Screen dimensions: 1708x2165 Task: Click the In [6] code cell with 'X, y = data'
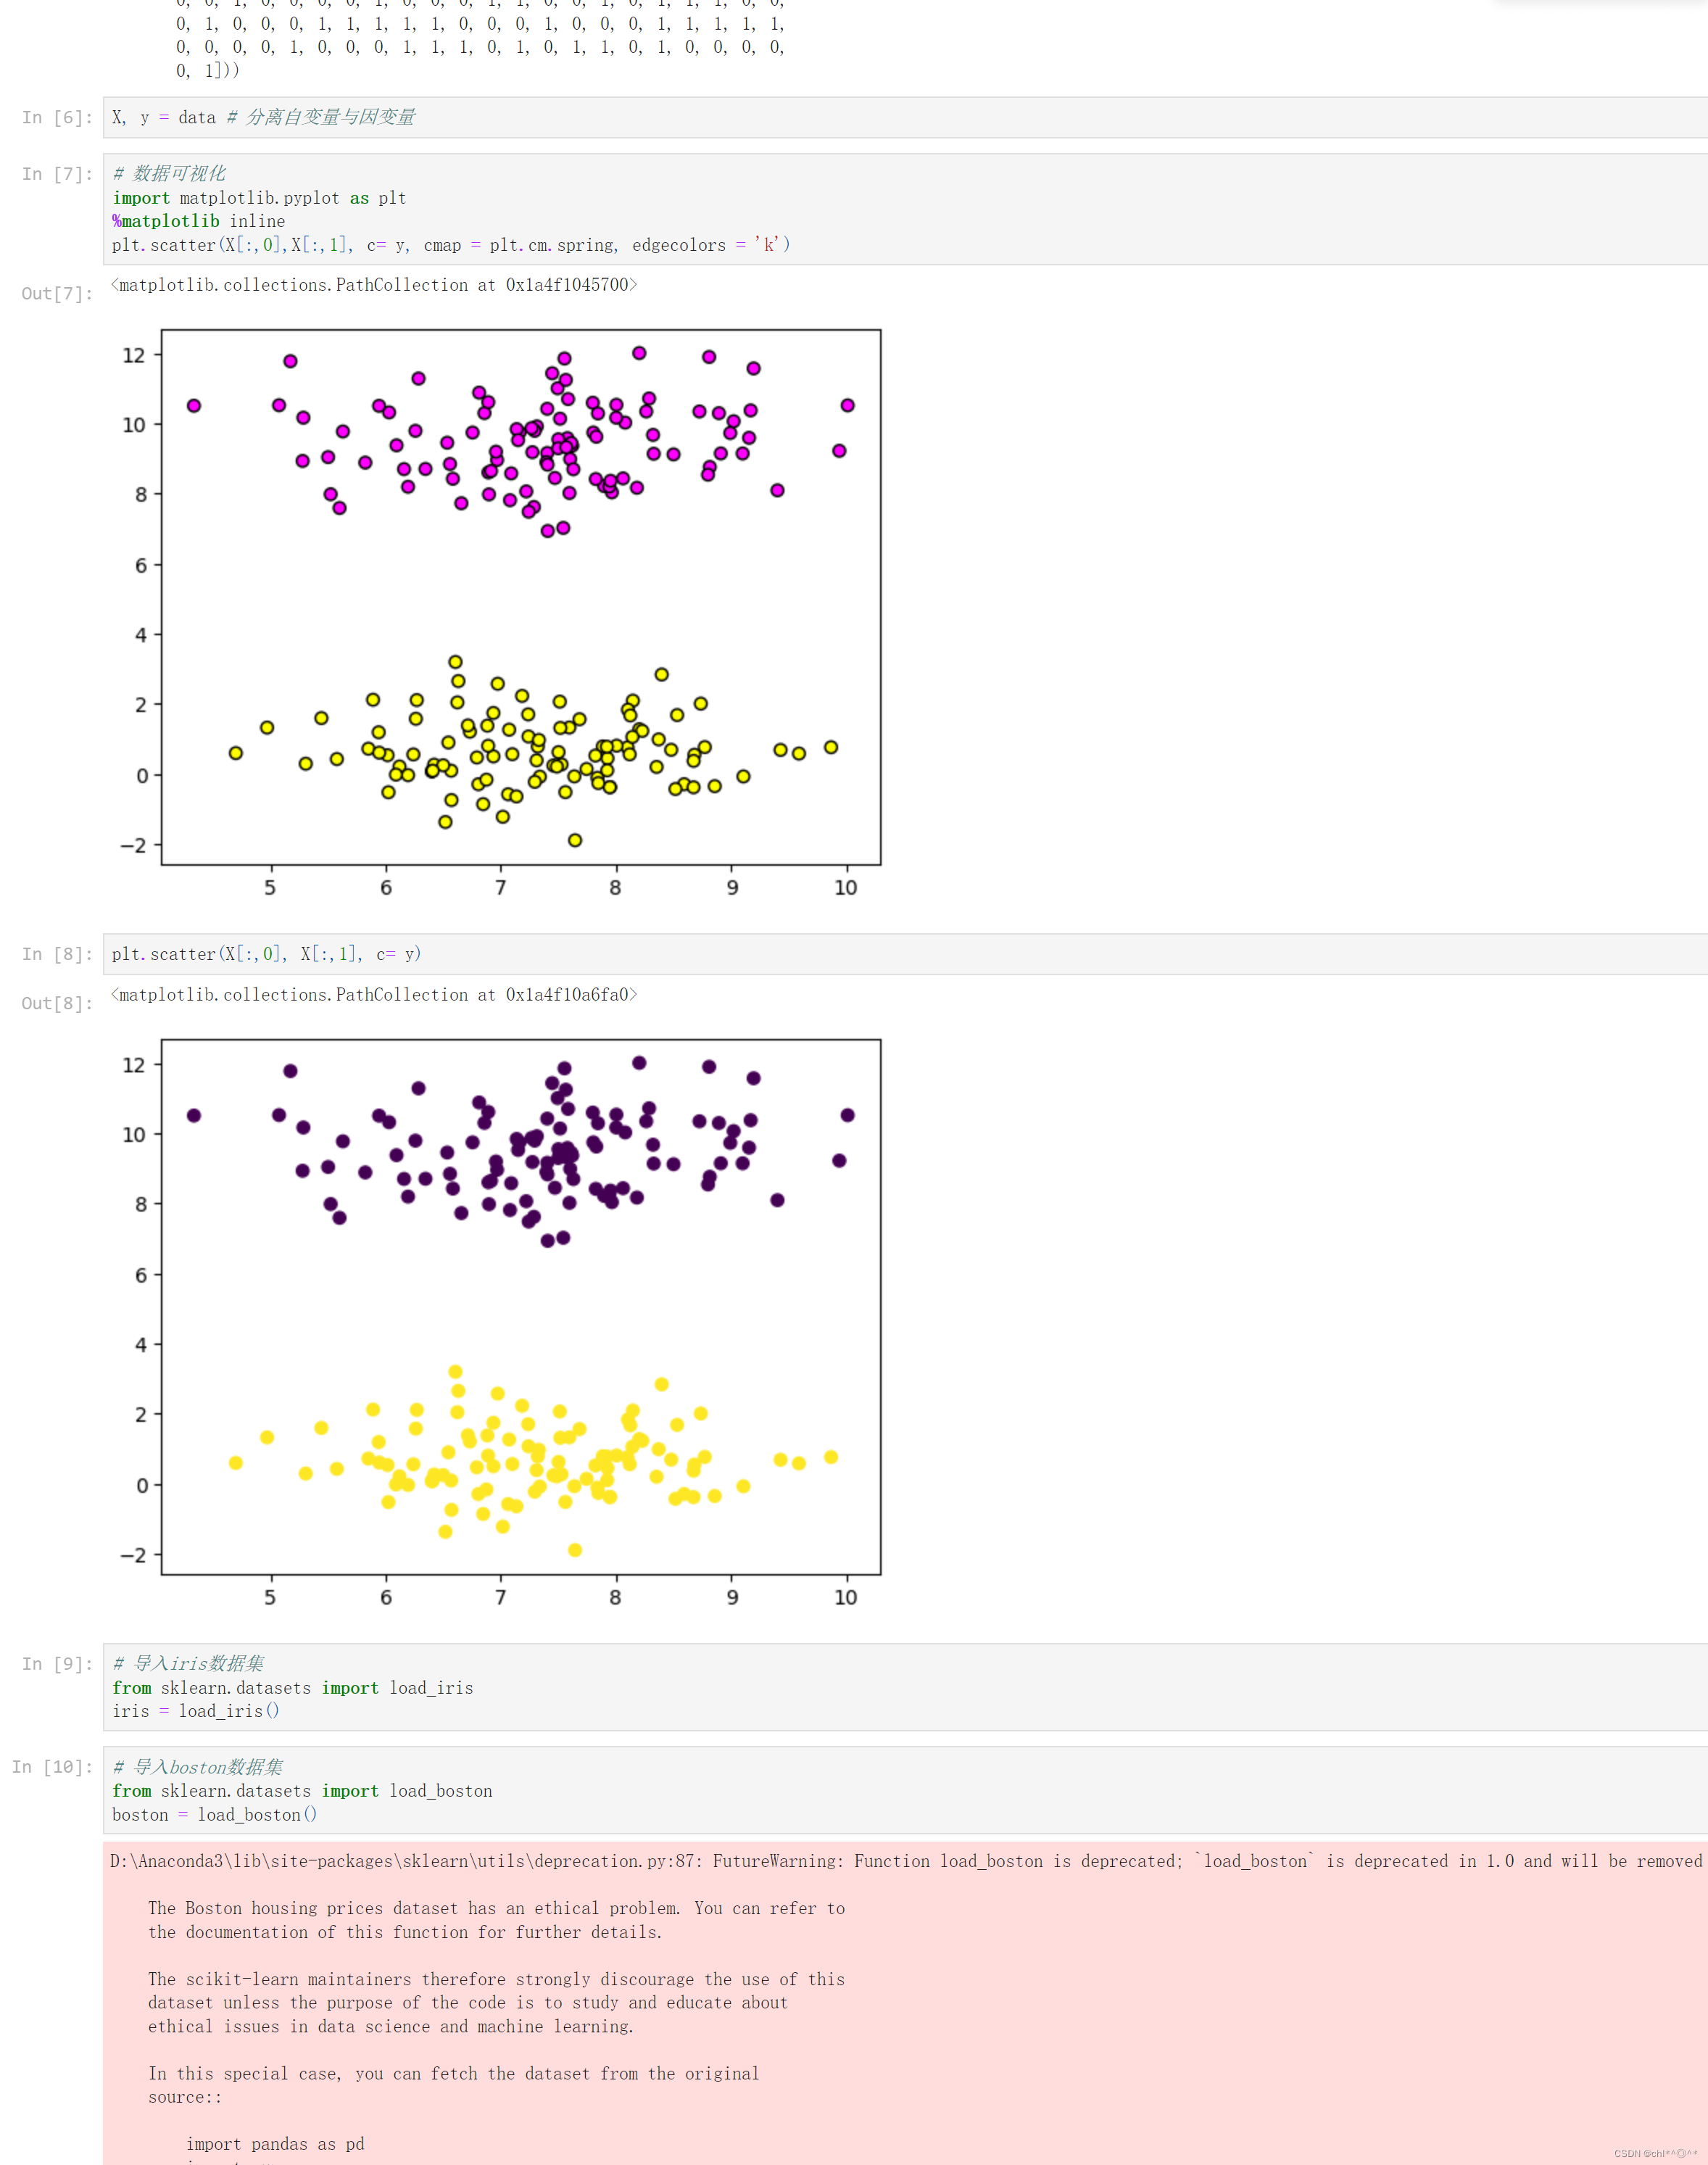tap(600, 117)
